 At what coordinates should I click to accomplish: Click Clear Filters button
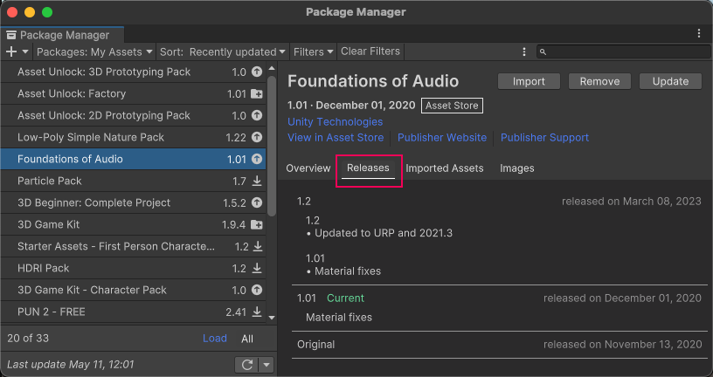370,51
